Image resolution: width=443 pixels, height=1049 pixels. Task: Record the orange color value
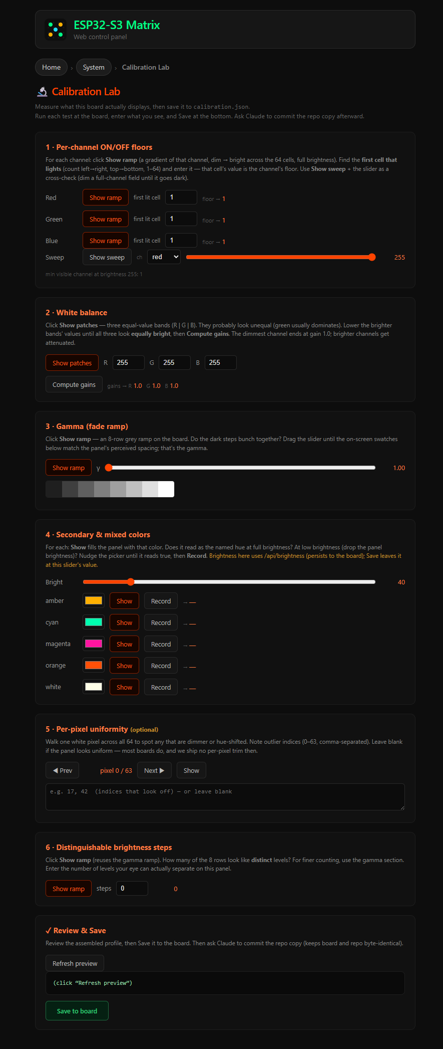pos(161,666)
